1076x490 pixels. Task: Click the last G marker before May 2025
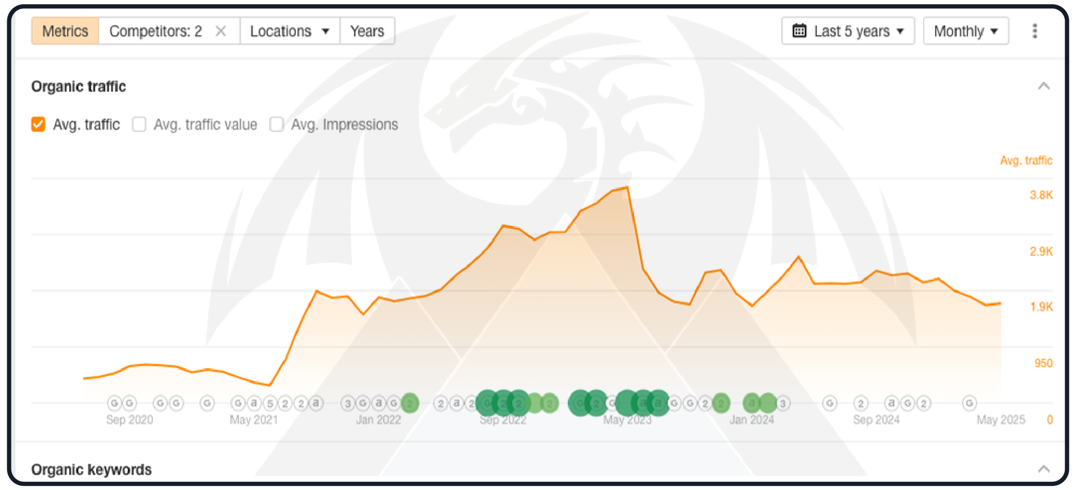[x=969, y=403]
